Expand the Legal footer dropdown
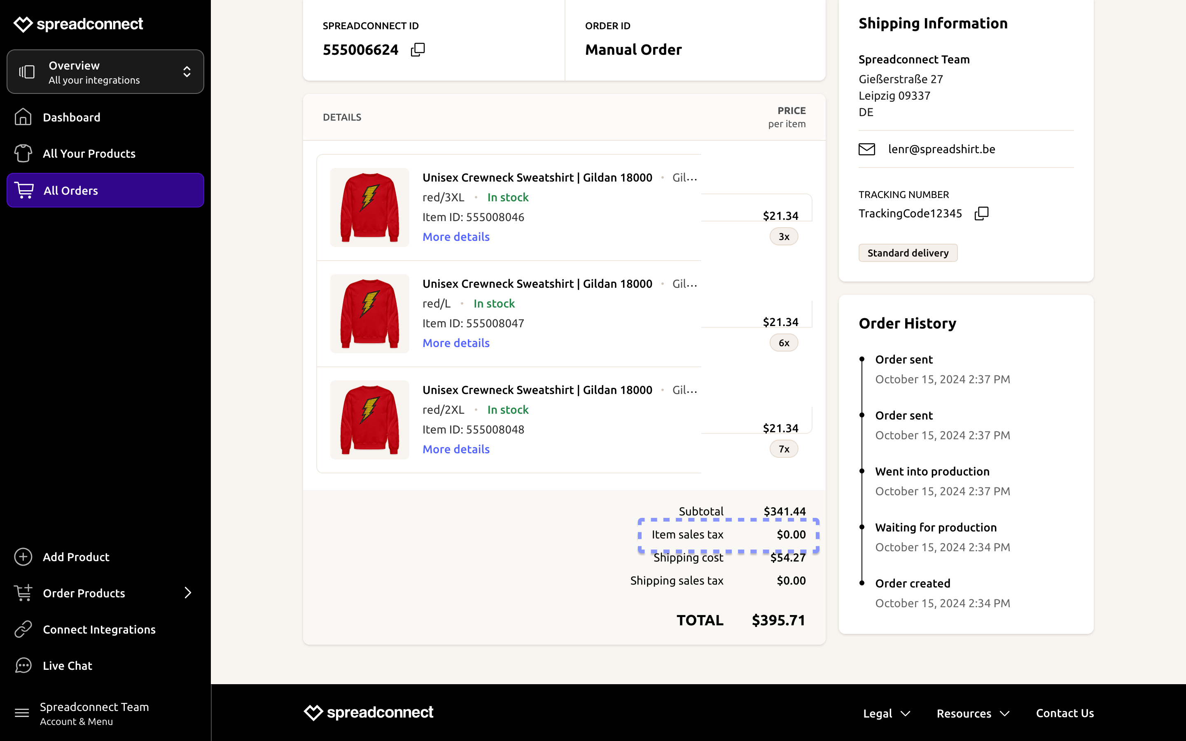Screen dimensions: 1186x741 [886, 713]
